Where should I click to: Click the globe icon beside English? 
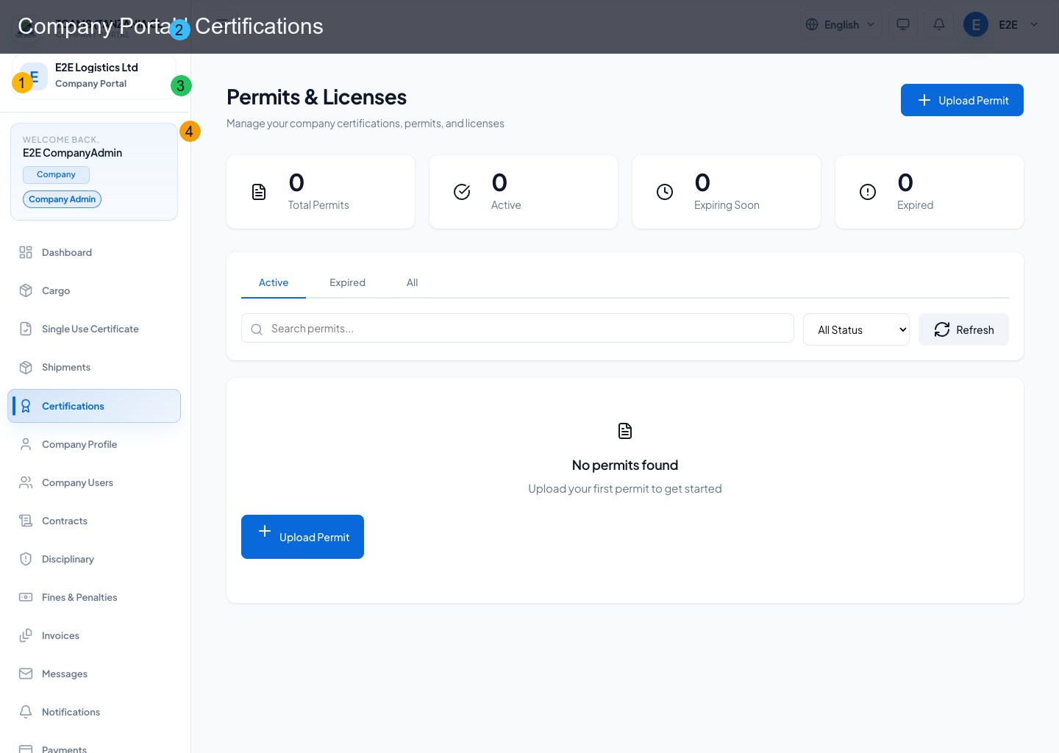[x=812, y=24]
